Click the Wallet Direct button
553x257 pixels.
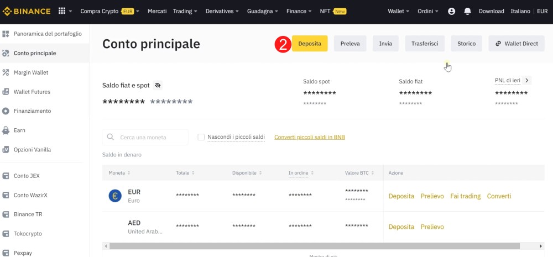pyautogui.click(x=517, y=44)
